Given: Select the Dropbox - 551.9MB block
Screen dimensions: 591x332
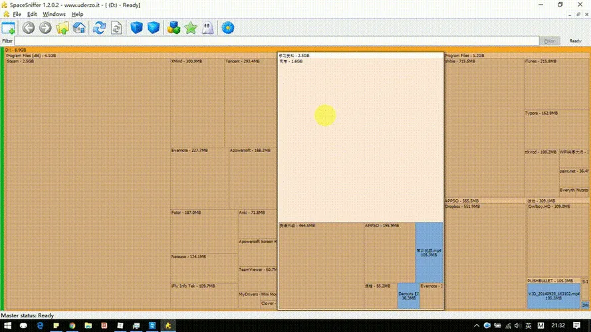Looking at the screenshot, I should pos(485,257).
